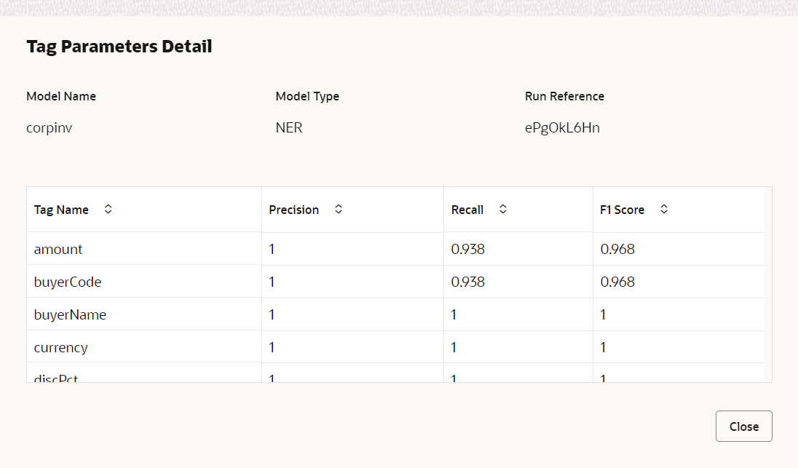Select the currency tag row
The width and height of the screenshot is (798, 468).
pyautogui.click(x=395, y=347)
